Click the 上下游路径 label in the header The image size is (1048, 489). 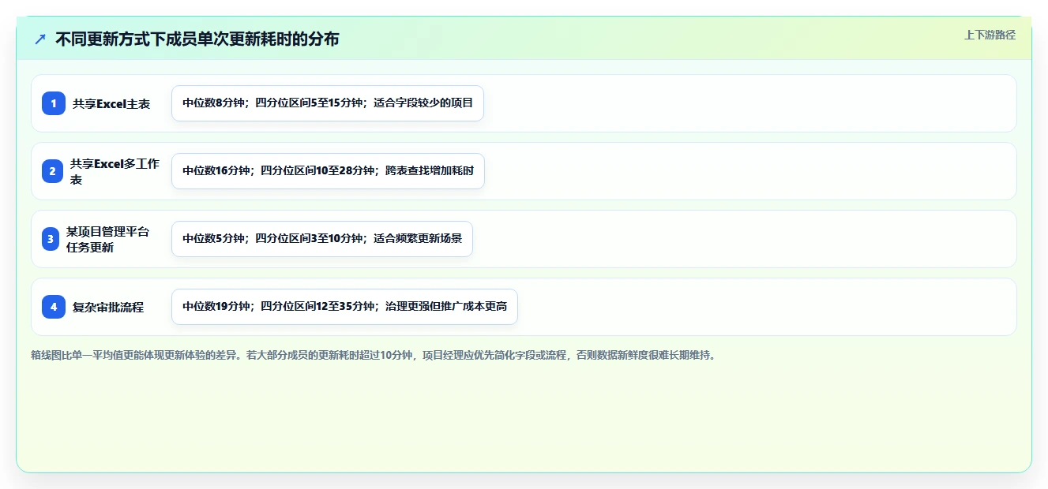pos(990,35)
